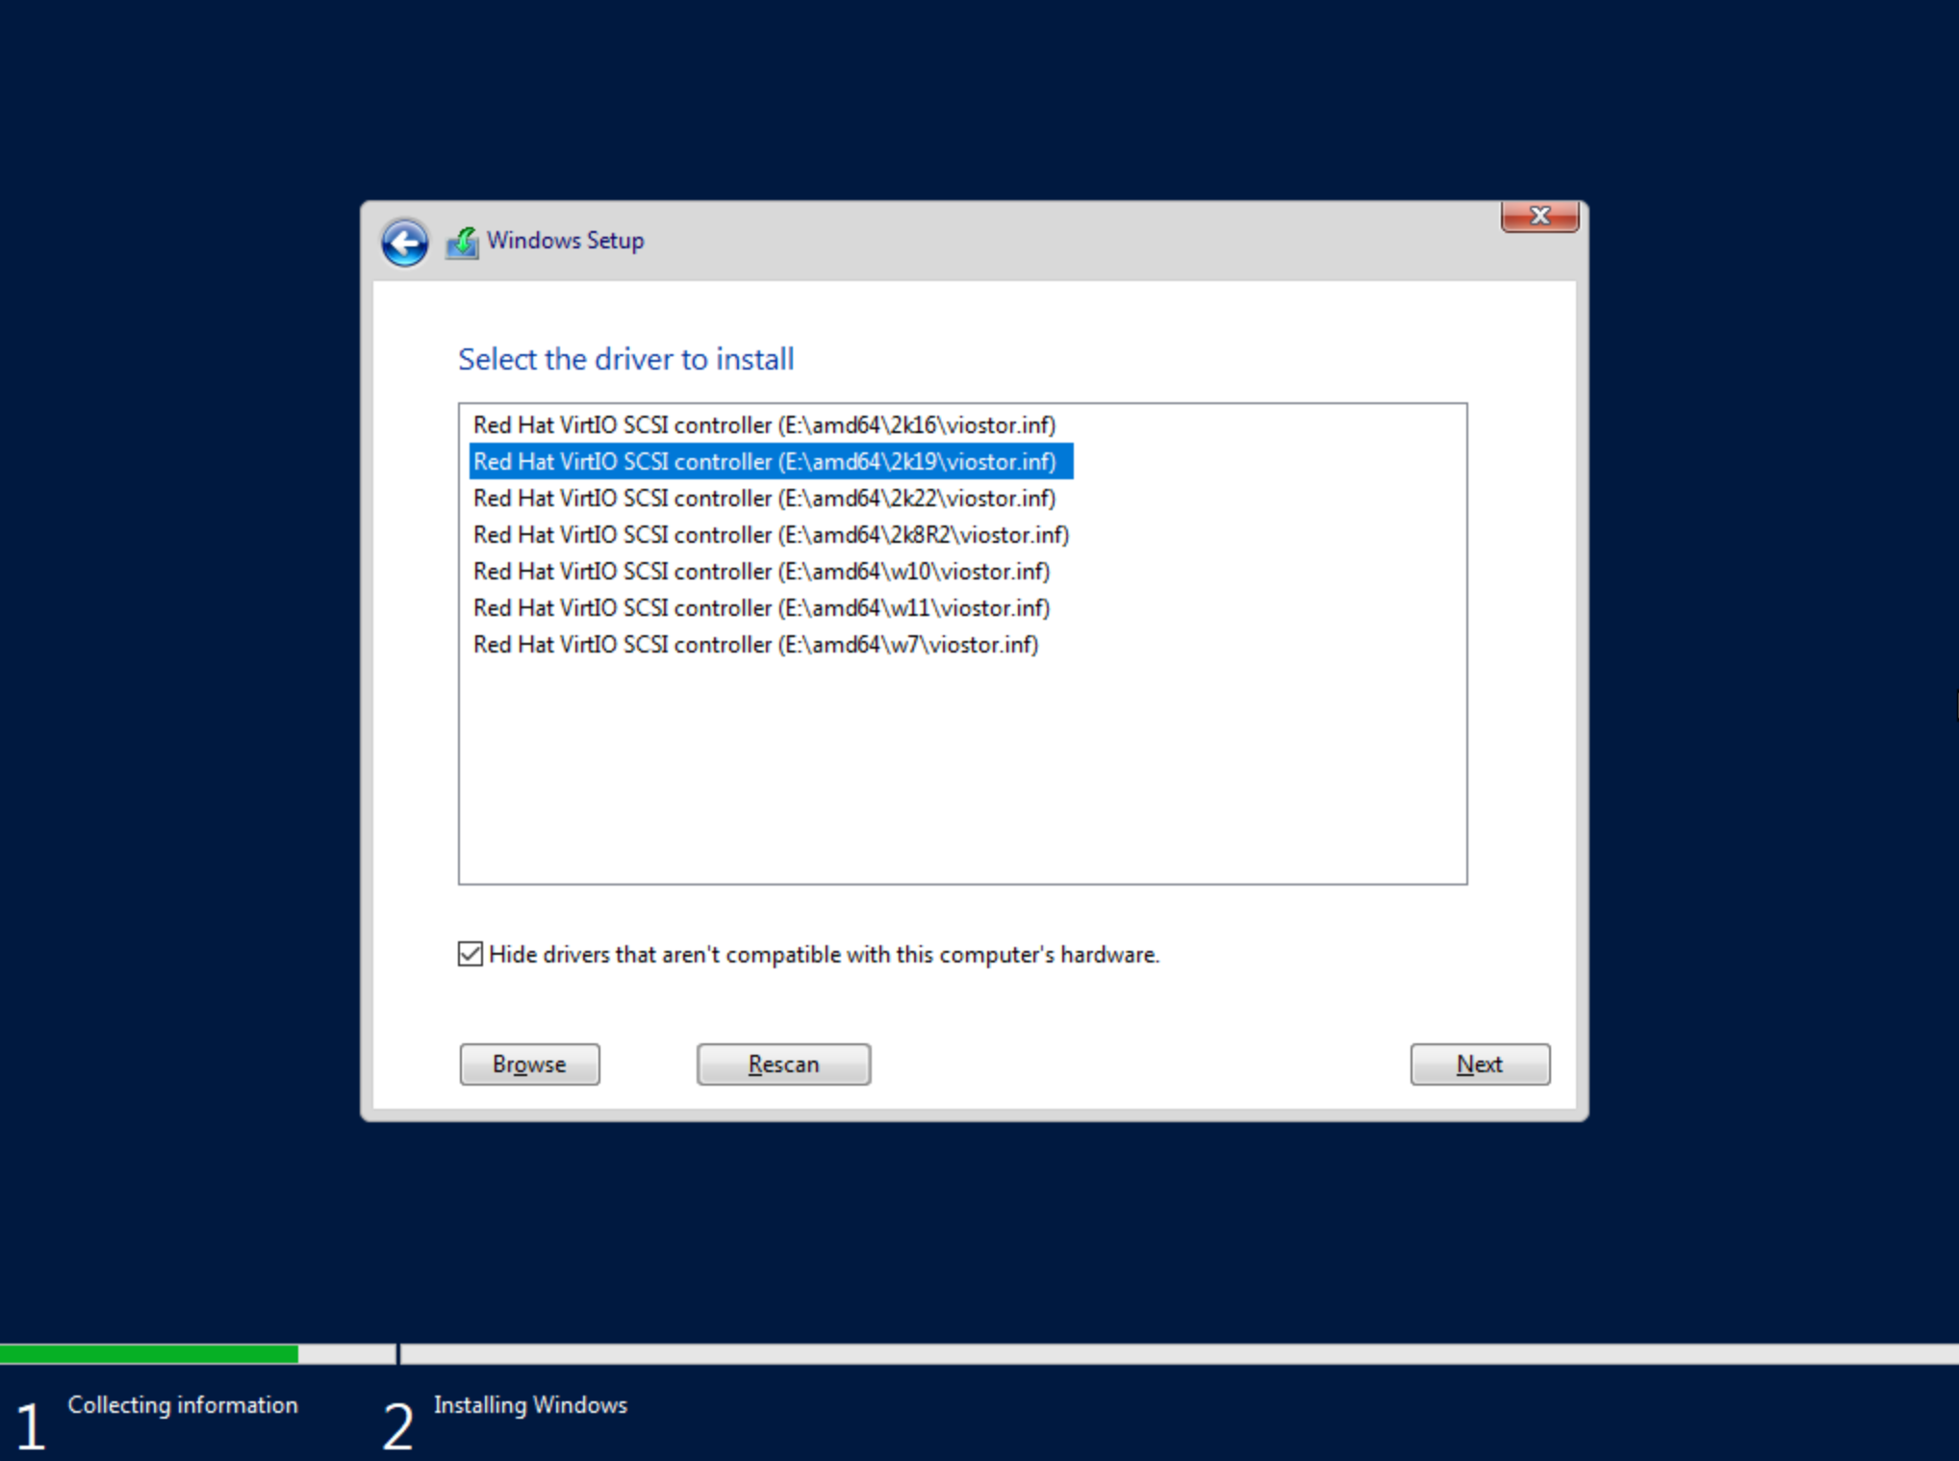The image size is (1959, 1461).
Task: Click the Windows Setup title icon
Action: pyautogui.click(x=462, y=242)
